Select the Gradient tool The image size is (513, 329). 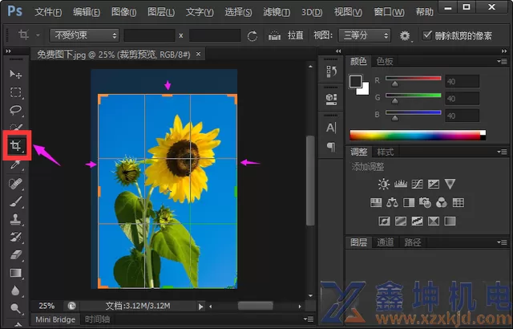[16, 273]
